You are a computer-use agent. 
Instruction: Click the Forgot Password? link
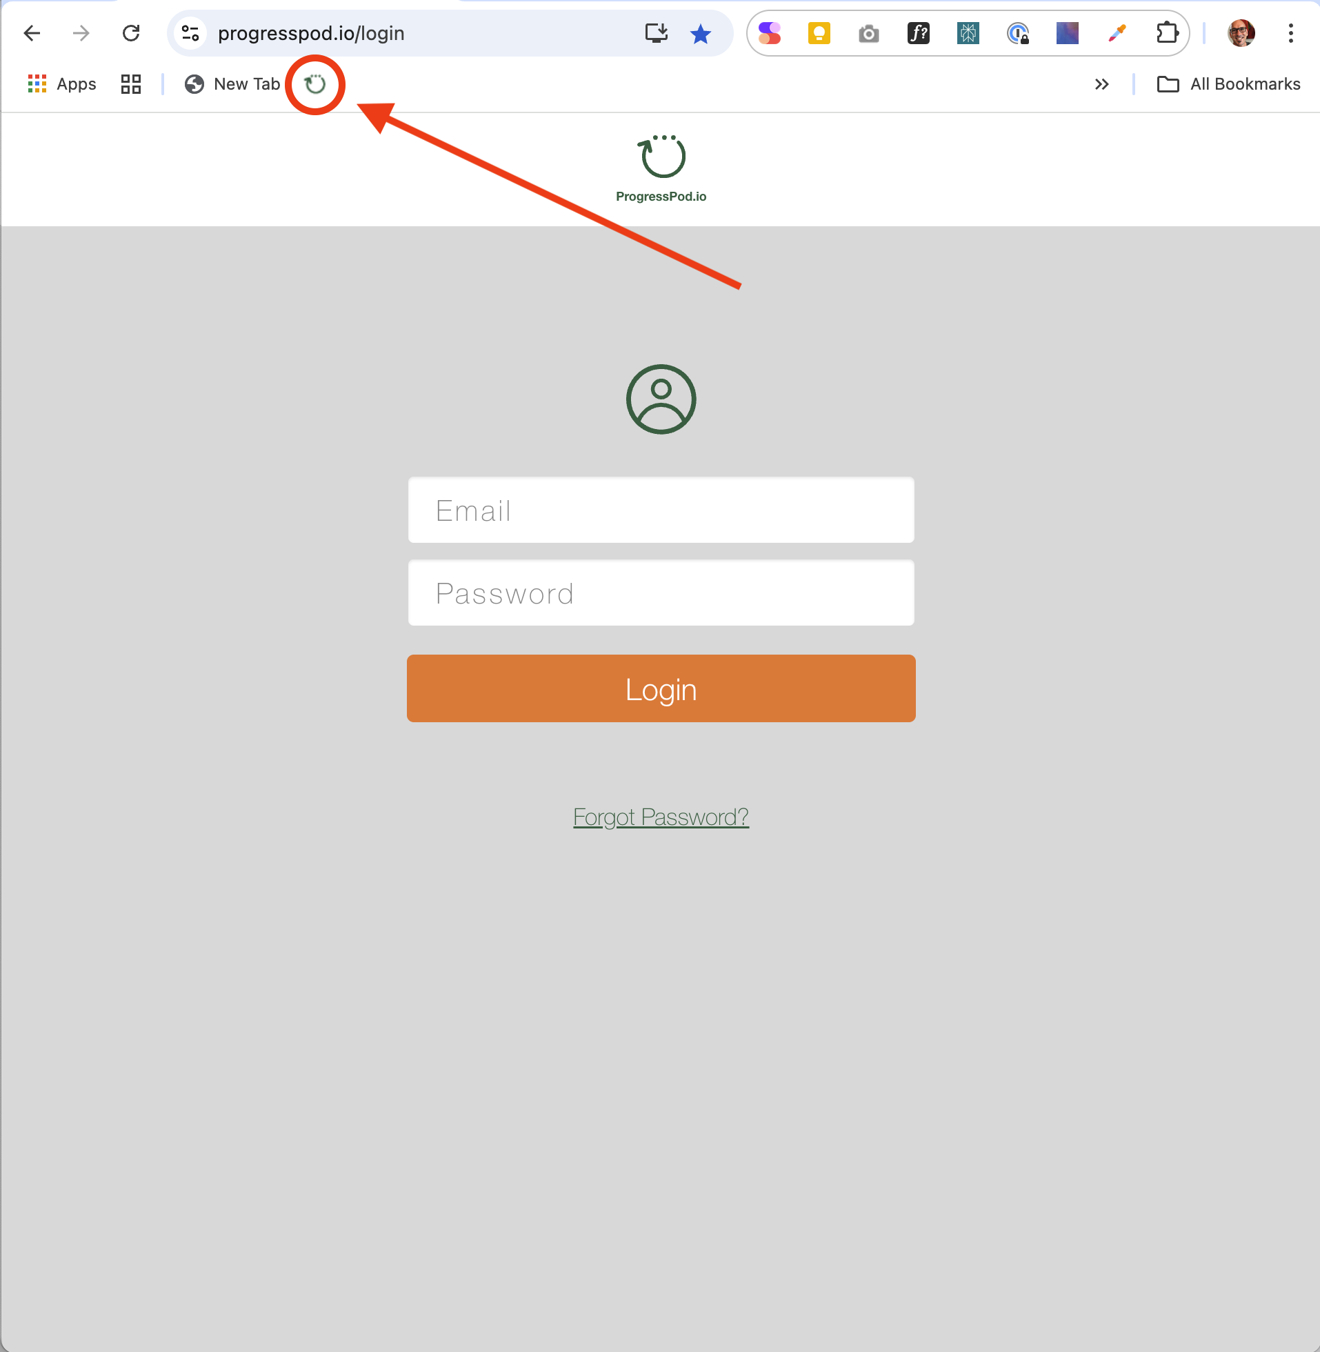pos(661,817)
